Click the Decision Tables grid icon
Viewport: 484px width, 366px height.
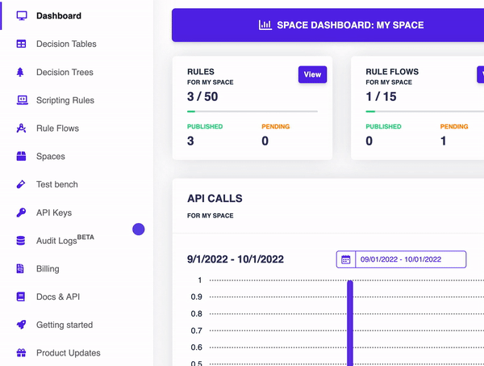pyautogui.click(x=21, y=44)
